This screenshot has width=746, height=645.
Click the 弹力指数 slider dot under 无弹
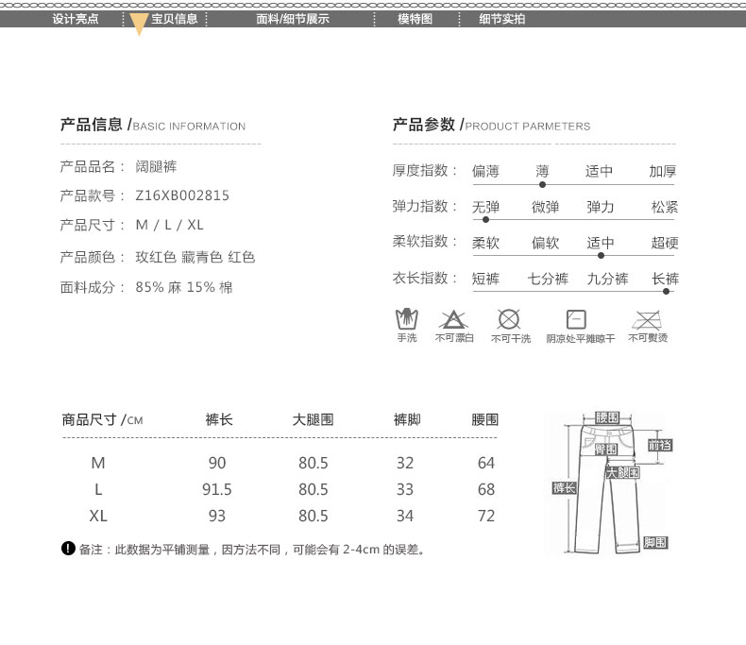click(485, 220)
